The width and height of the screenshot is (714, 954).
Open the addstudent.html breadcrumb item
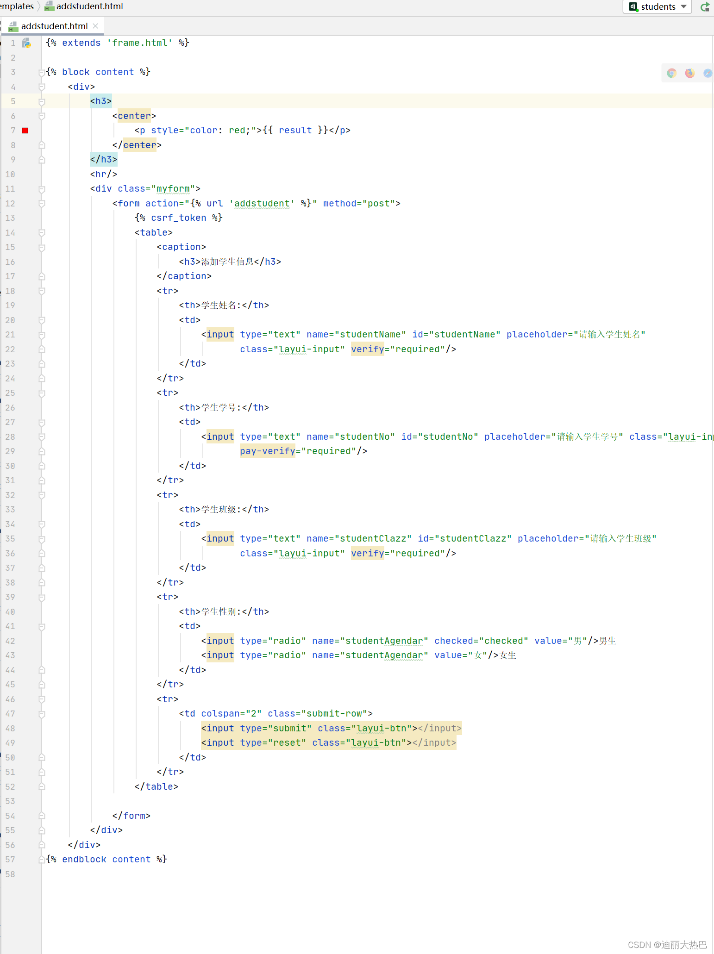click(89, 6)
